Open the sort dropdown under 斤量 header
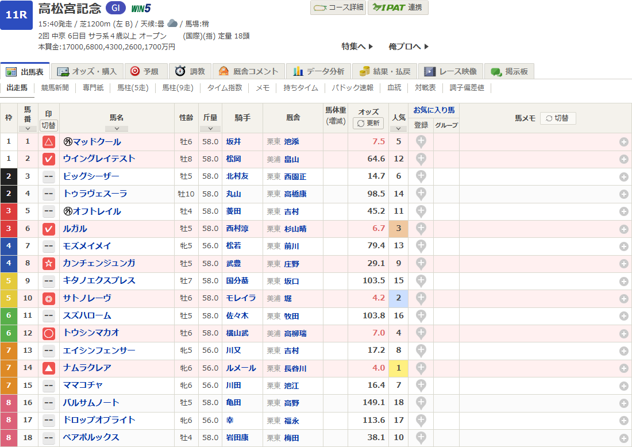The image size is (632, 447). point(210,129)
